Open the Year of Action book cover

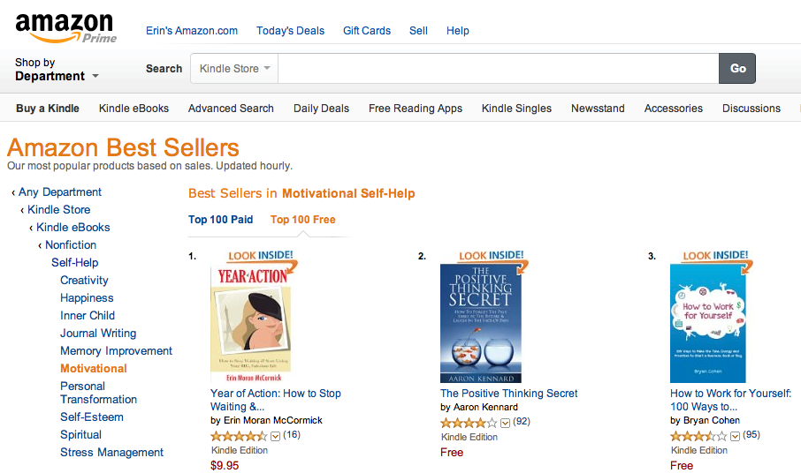click(251, 325)
